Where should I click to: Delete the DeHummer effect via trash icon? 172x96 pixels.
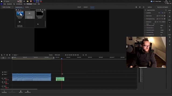tap(163, 22)
